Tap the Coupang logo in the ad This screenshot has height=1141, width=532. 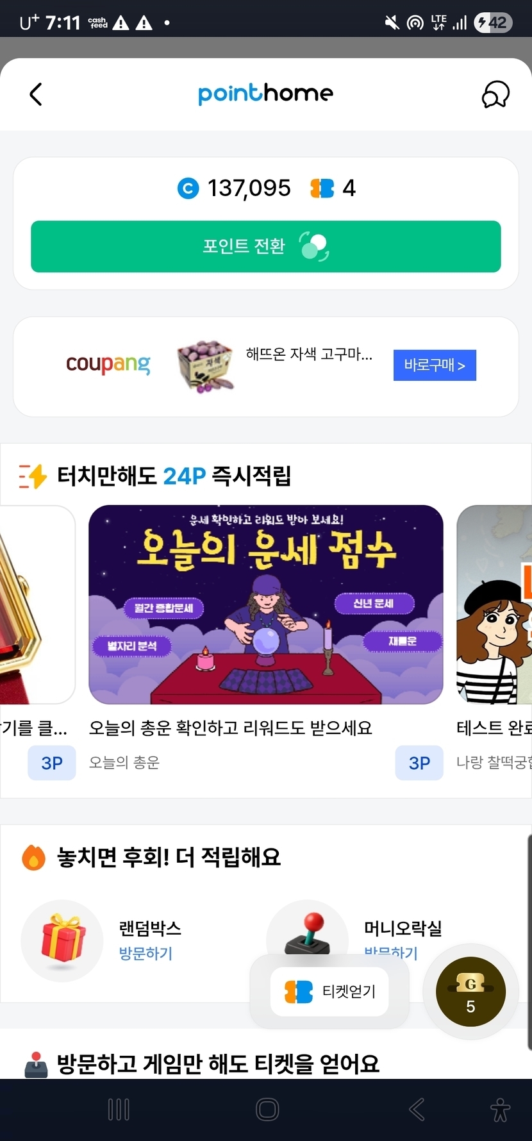coord(108,365)
